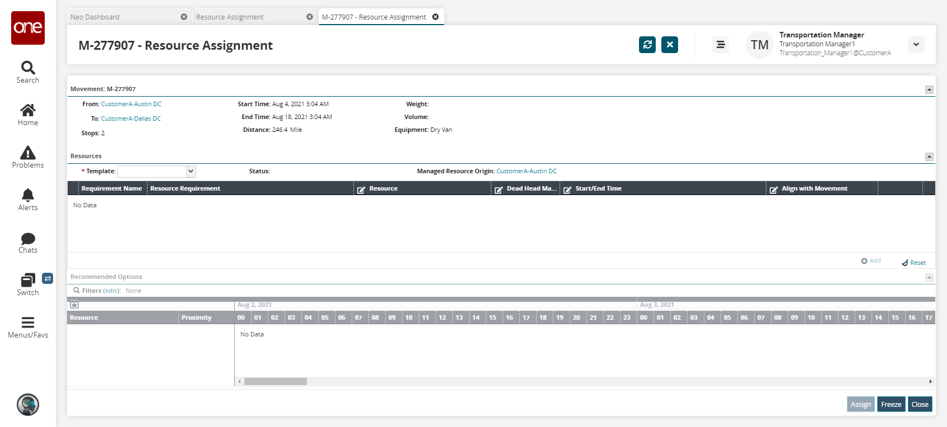Click the calendar icon above Resource column
The height and width of the screenshot is (427, 947).
click(x=74, y=305)
